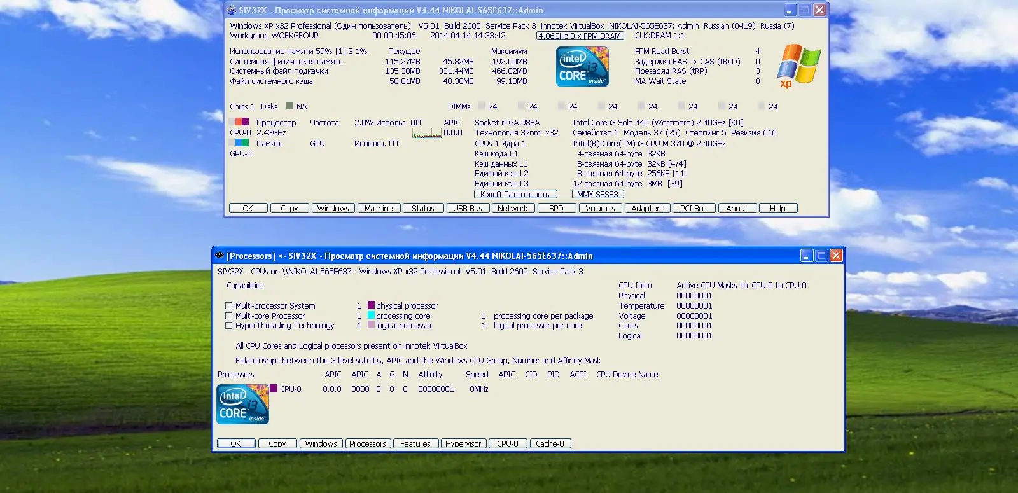The height and width of the screenshot is (493, 1018).
Task: Click the SIV32X title bar icon in the top window
Action: 231,10
